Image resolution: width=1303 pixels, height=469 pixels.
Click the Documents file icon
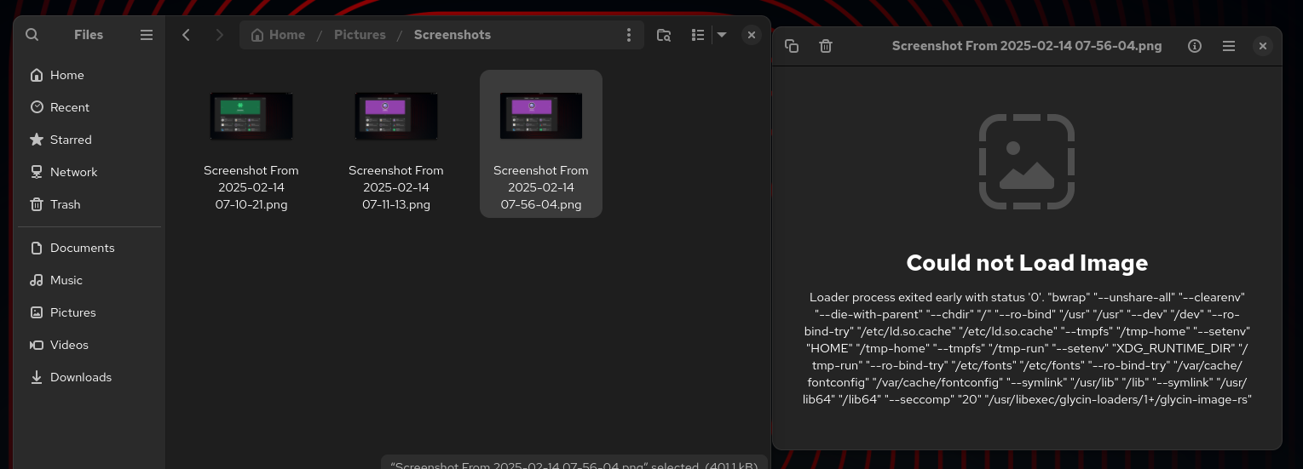tap(37, 248)
